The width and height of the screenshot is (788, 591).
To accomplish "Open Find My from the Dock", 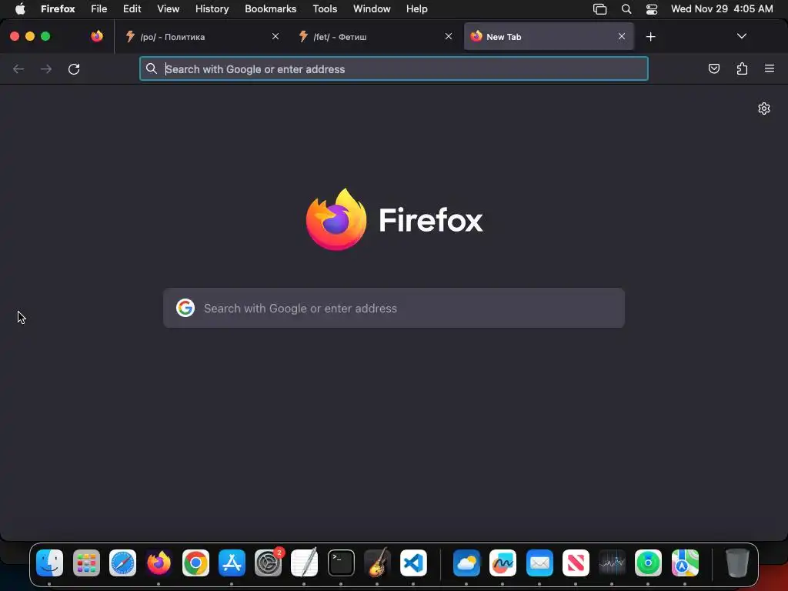I will click(648, 563).
